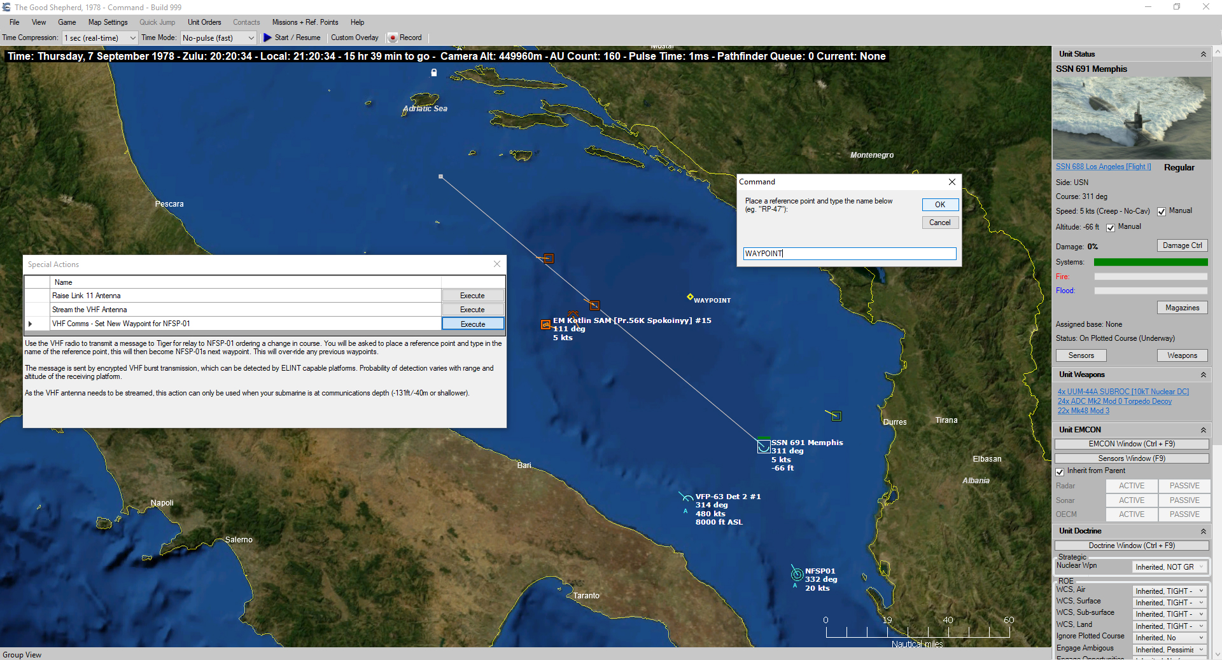Disable Inherit from Parent in EMCON panel

1060,472
